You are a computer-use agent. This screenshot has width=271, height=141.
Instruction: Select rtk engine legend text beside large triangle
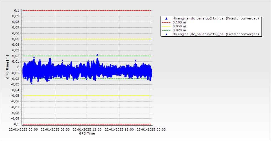point(216,18)
